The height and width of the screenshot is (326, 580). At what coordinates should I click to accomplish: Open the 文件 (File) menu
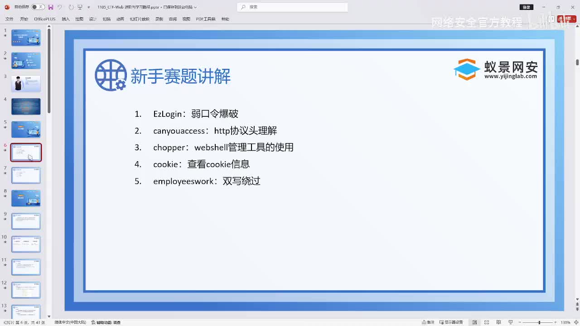pyautogui.click(x=9, y=19)
